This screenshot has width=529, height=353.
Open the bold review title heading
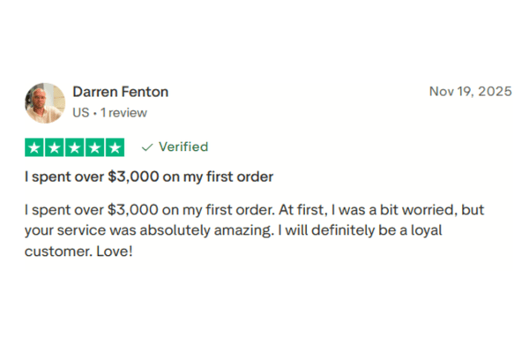(148, 176)
